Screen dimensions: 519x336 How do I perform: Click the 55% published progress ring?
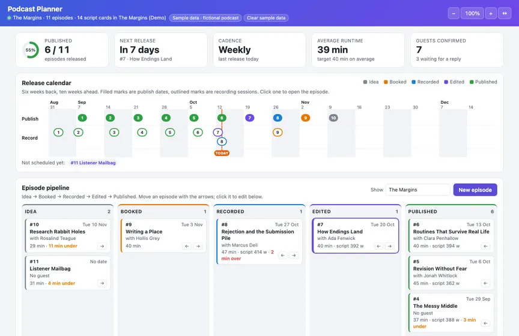point(31,50)
